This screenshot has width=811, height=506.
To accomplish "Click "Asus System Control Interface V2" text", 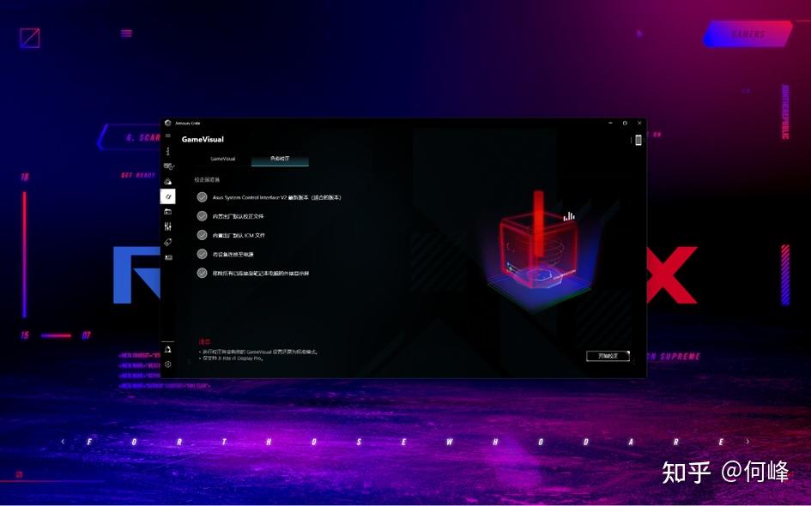I will click(250, 197).
